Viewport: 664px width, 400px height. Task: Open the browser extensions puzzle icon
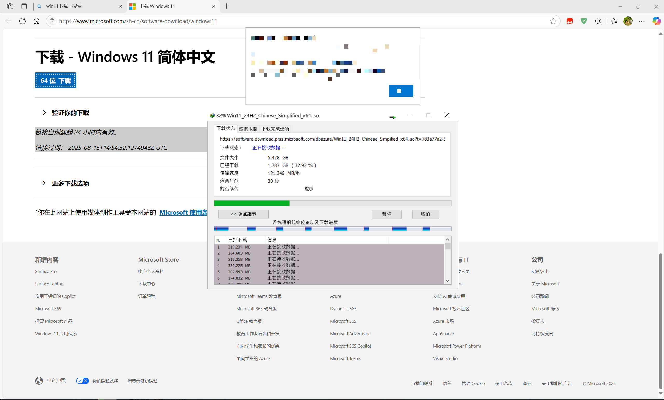(598, 21)
